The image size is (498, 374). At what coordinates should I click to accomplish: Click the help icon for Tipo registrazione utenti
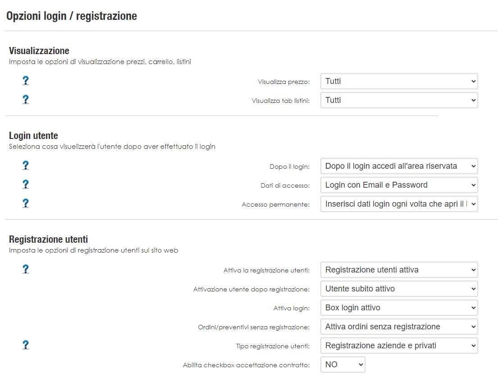[x=26, y=345]
